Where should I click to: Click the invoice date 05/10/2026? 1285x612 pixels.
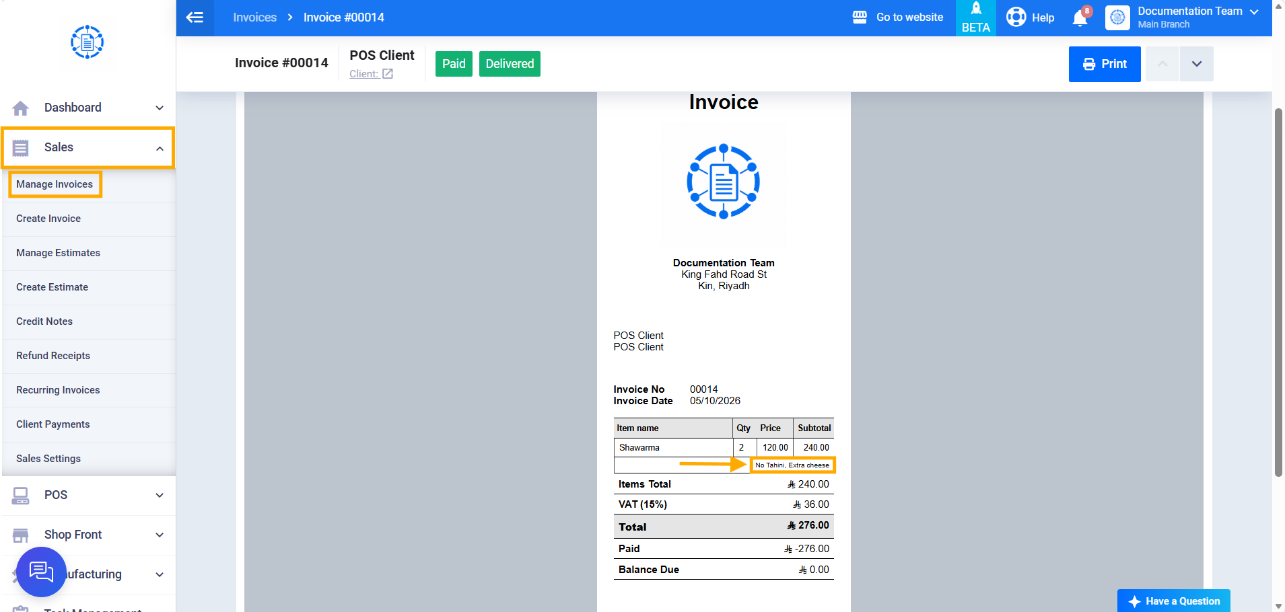tap(715, 401)
